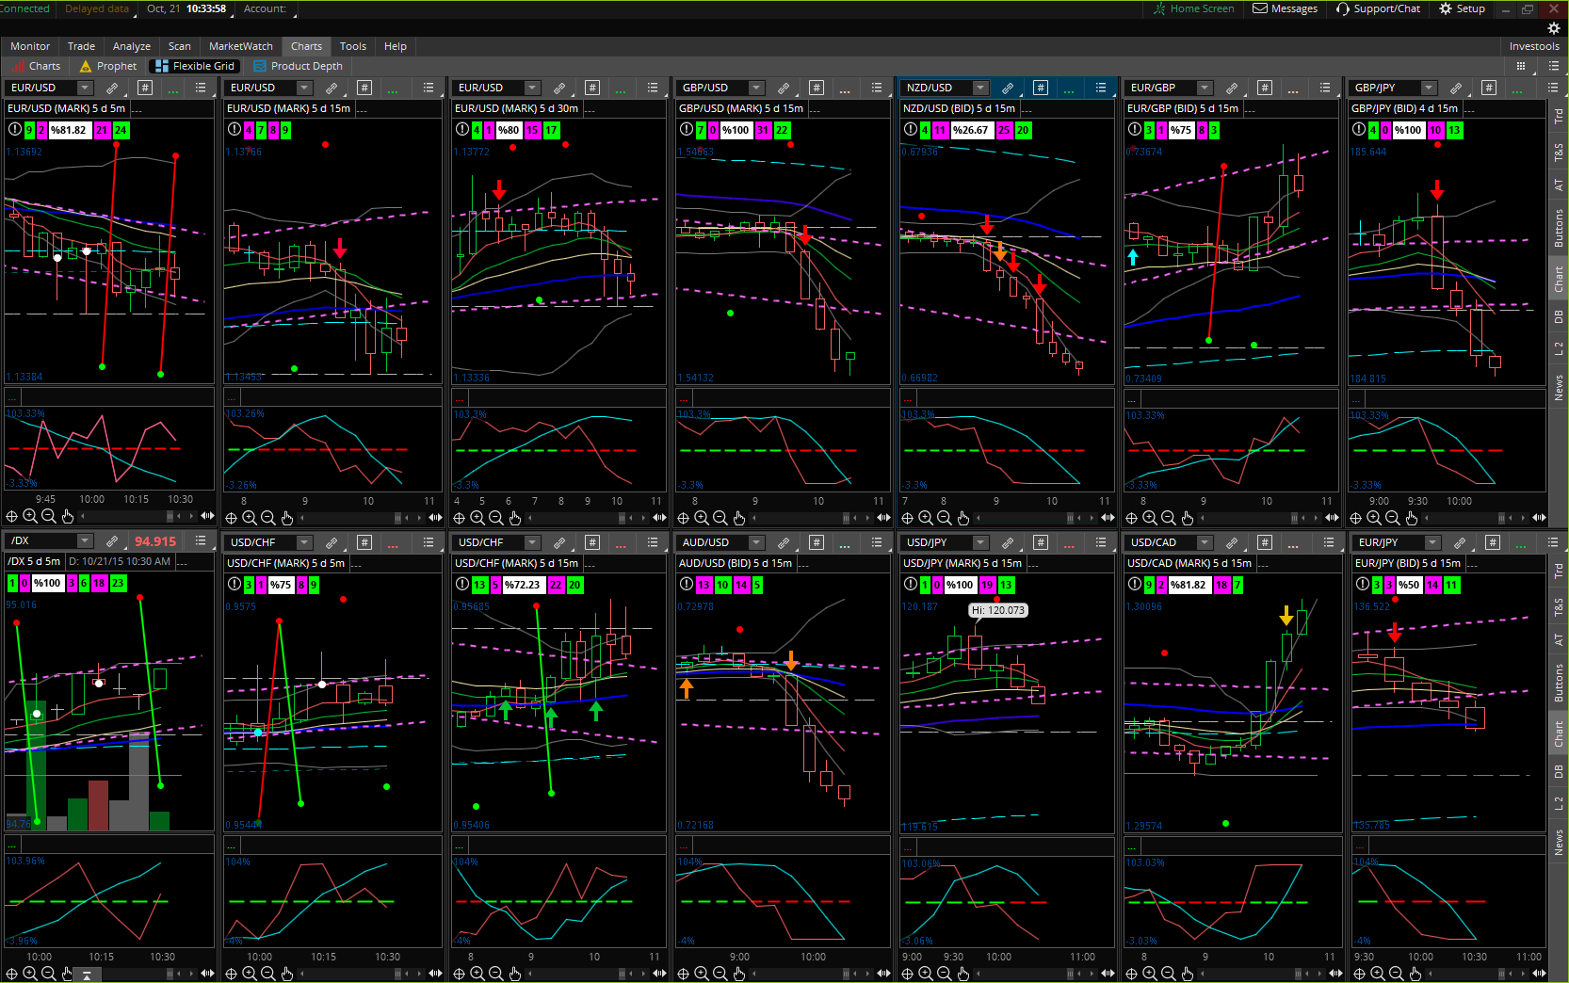The width and height of the screenshot is (1569, 983).
Task: Toggle the L2 side panel on bottom right
Action: [1559, 803]
